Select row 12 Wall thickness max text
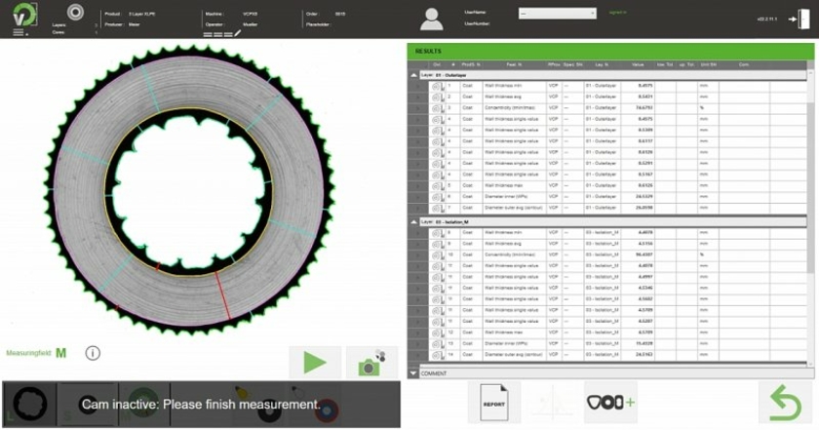The width and height of the screenshot is (819, 430). point(503,332)
